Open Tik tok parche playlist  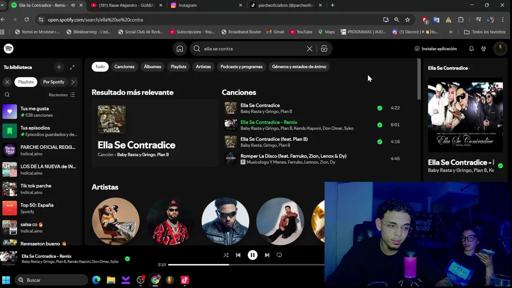pyautogui.click(x=40, y=189)
